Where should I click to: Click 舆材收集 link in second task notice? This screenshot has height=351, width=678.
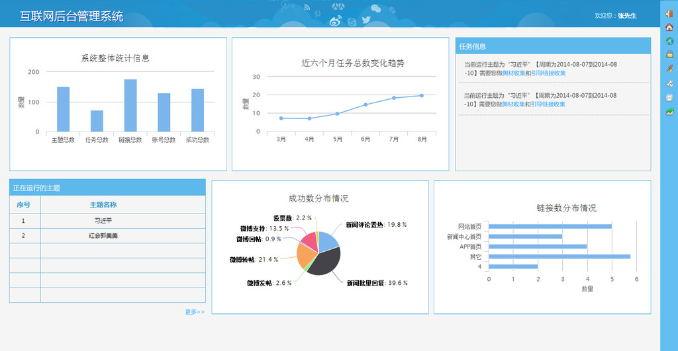point(514,104)
